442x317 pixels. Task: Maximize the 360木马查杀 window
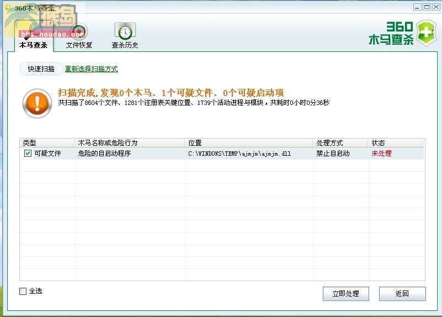click(427, 7)
